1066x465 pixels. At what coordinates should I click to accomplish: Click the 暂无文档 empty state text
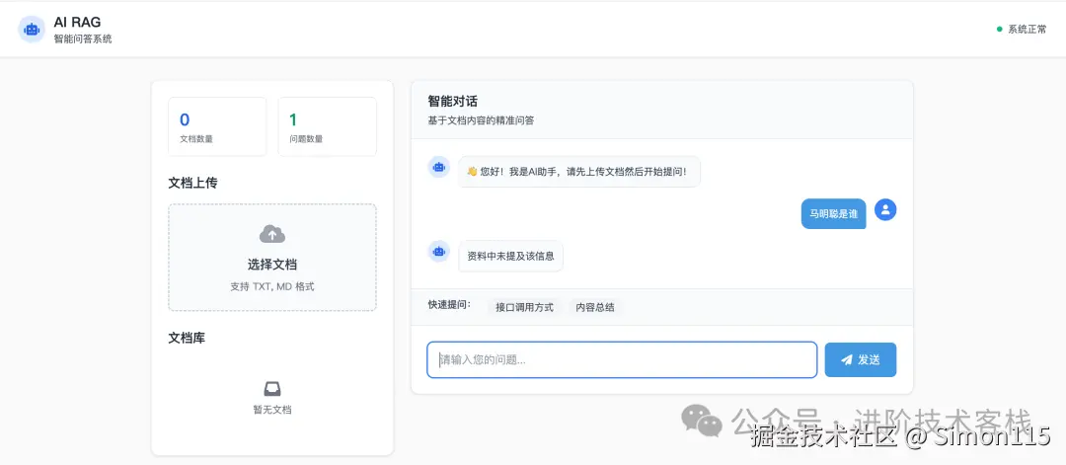[272, 410]
